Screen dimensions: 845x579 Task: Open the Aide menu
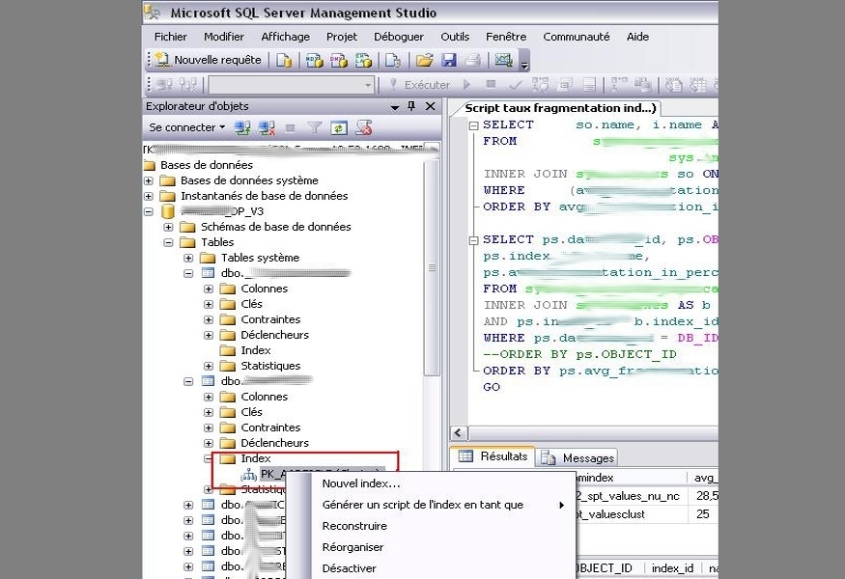click(637, 37)
